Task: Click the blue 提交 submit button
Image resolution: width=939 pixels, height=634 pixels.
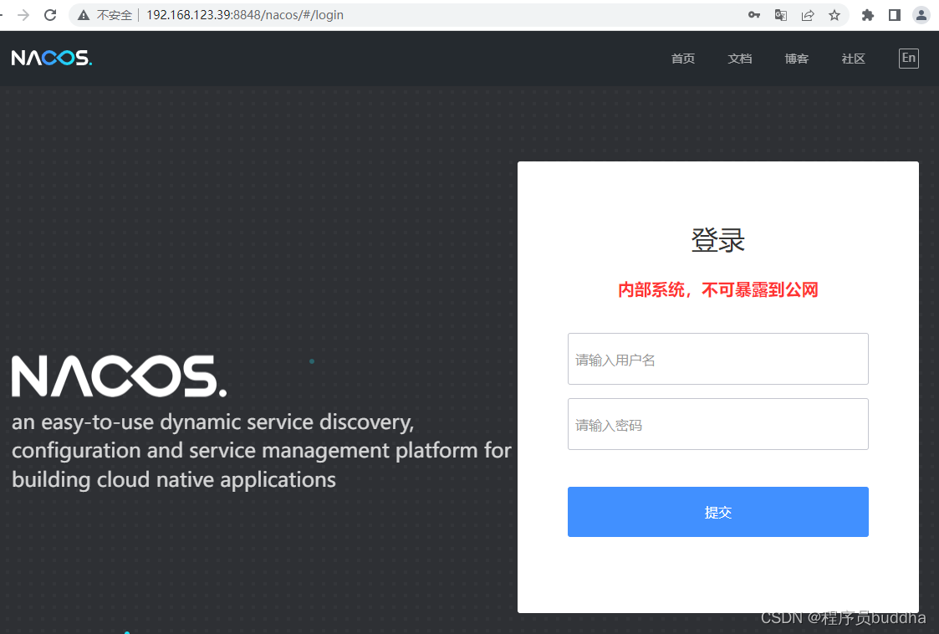Action: tap(718, 512)
